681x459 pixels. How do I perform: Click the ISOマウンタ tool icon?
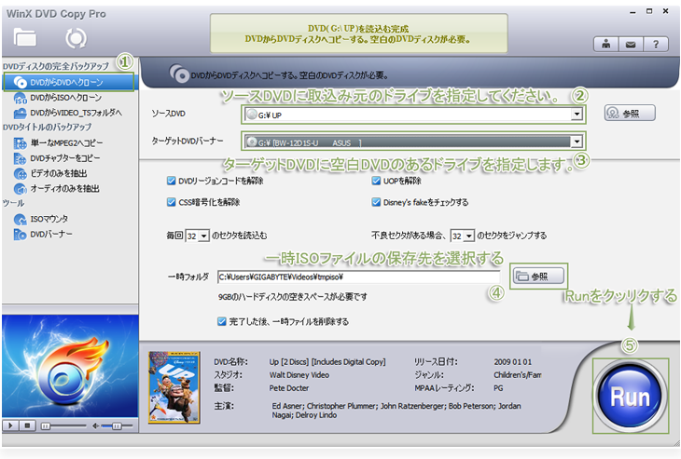(x=20, y=220)
